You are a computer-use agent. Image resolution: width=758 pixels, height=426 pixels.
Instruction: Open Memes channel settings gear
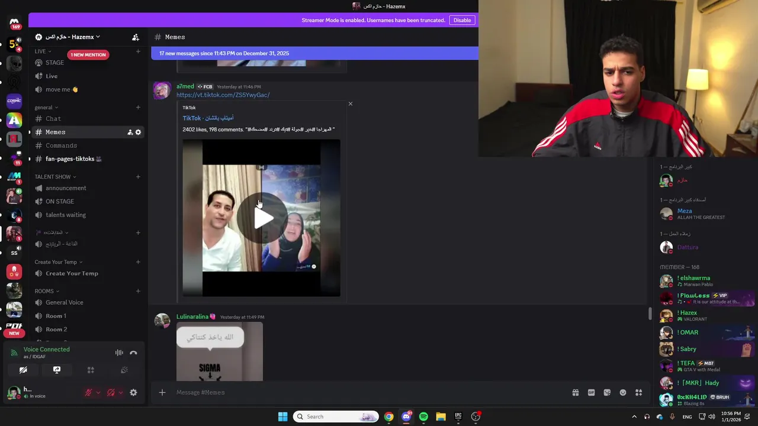139,132
